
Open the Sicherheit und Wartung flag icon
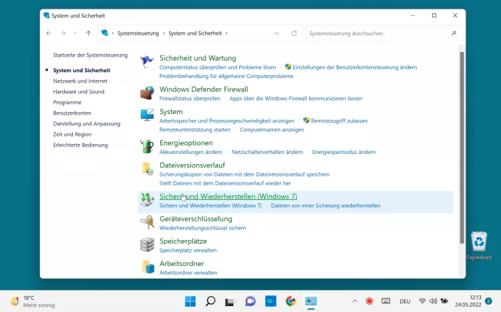click(x=147, y=61)
